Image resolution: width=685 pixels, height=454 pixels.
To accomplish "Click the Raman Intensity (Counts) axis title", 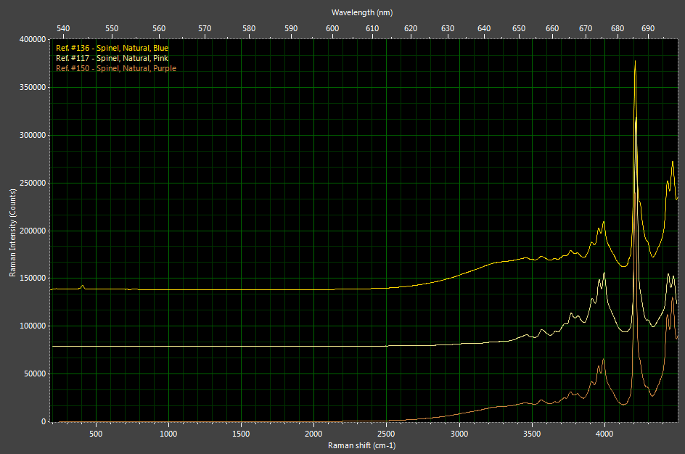I will [x=12, y=233].
